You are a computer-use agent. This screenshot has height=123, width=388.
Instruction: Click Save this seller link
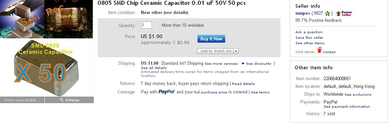pos(309,37)
